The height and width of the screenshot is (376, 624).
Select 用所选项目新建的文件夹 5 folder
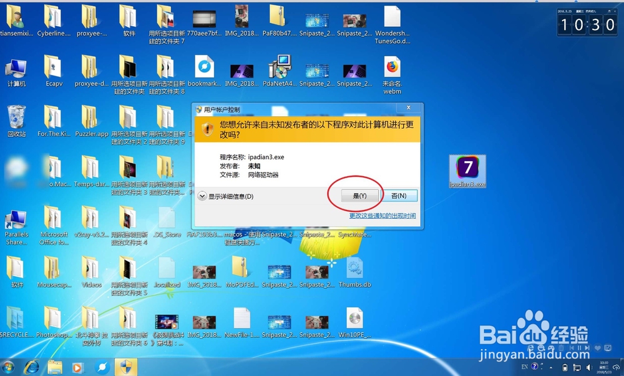(129, 276)
